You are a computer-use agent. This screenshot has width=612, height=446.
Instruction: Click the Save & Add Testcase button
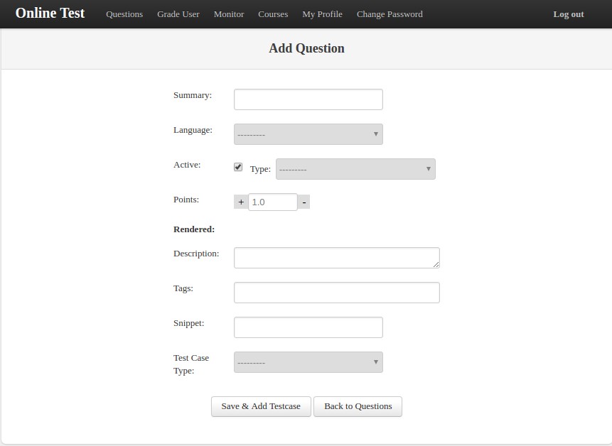[261, 406]
